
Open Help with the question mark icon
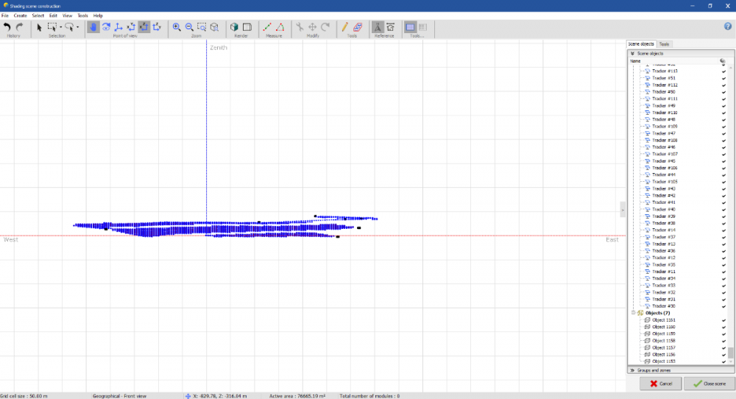coord(728,27)
